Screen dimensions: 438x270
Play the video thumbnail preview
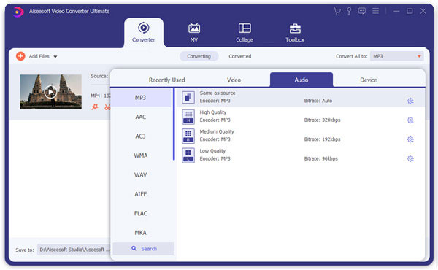tap(50, 92)
